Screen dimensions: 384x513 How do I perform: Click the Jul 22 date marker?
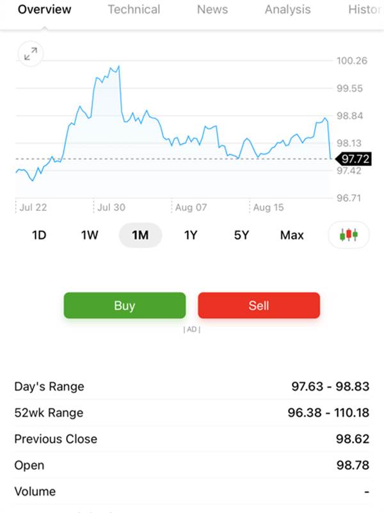(x=33, y=207)
